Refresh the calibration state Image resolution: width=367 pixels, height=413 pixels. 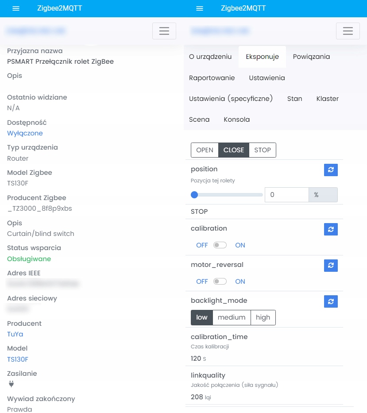[331, 229]
